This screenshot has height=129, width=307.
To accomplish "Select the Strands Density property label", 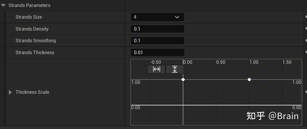I will point(32,29).
